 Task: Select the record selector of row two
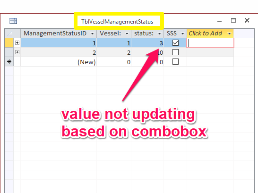[x=9, y=52]
